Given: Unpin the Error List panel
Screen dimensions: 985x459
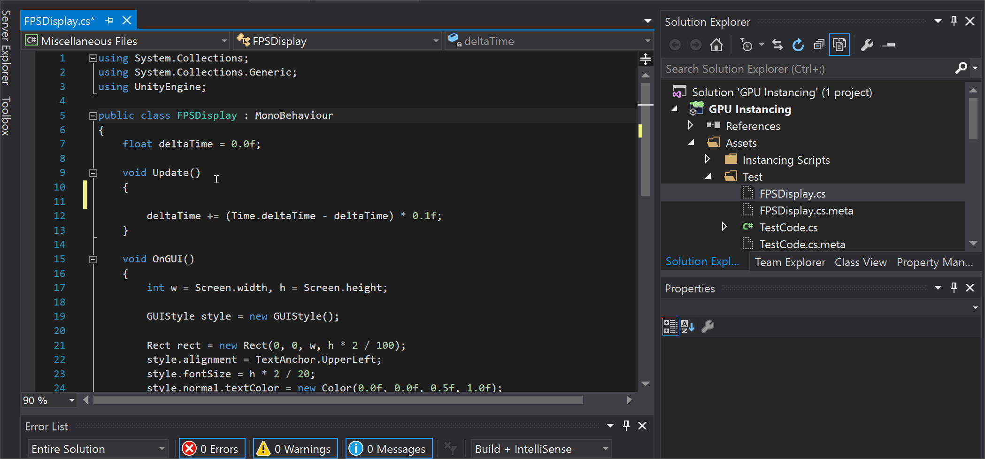Looking at the screenshot, I should point(626,426).
